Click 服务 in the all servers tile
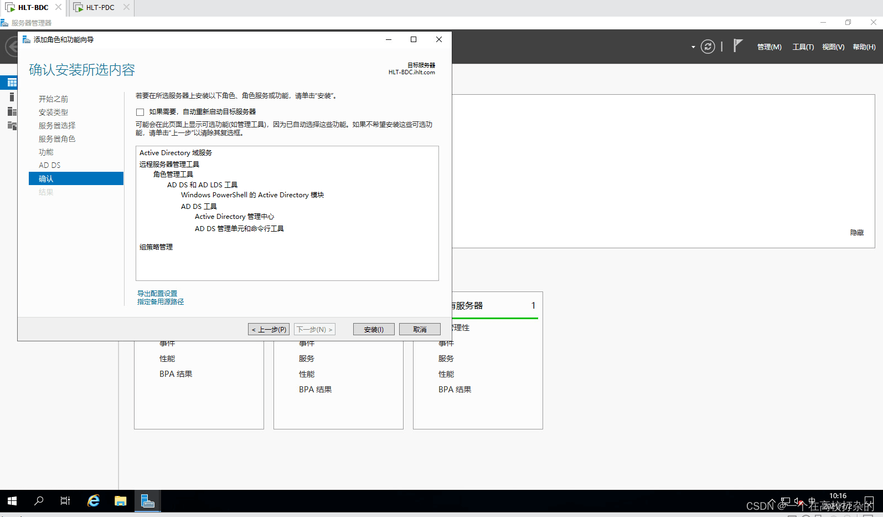The height and width of the screenshot is (517, 883). pos(446,359)
